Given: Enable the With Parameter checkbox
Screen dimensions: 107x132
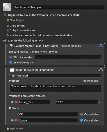Looking at the screenshot, I should point(11,57).
